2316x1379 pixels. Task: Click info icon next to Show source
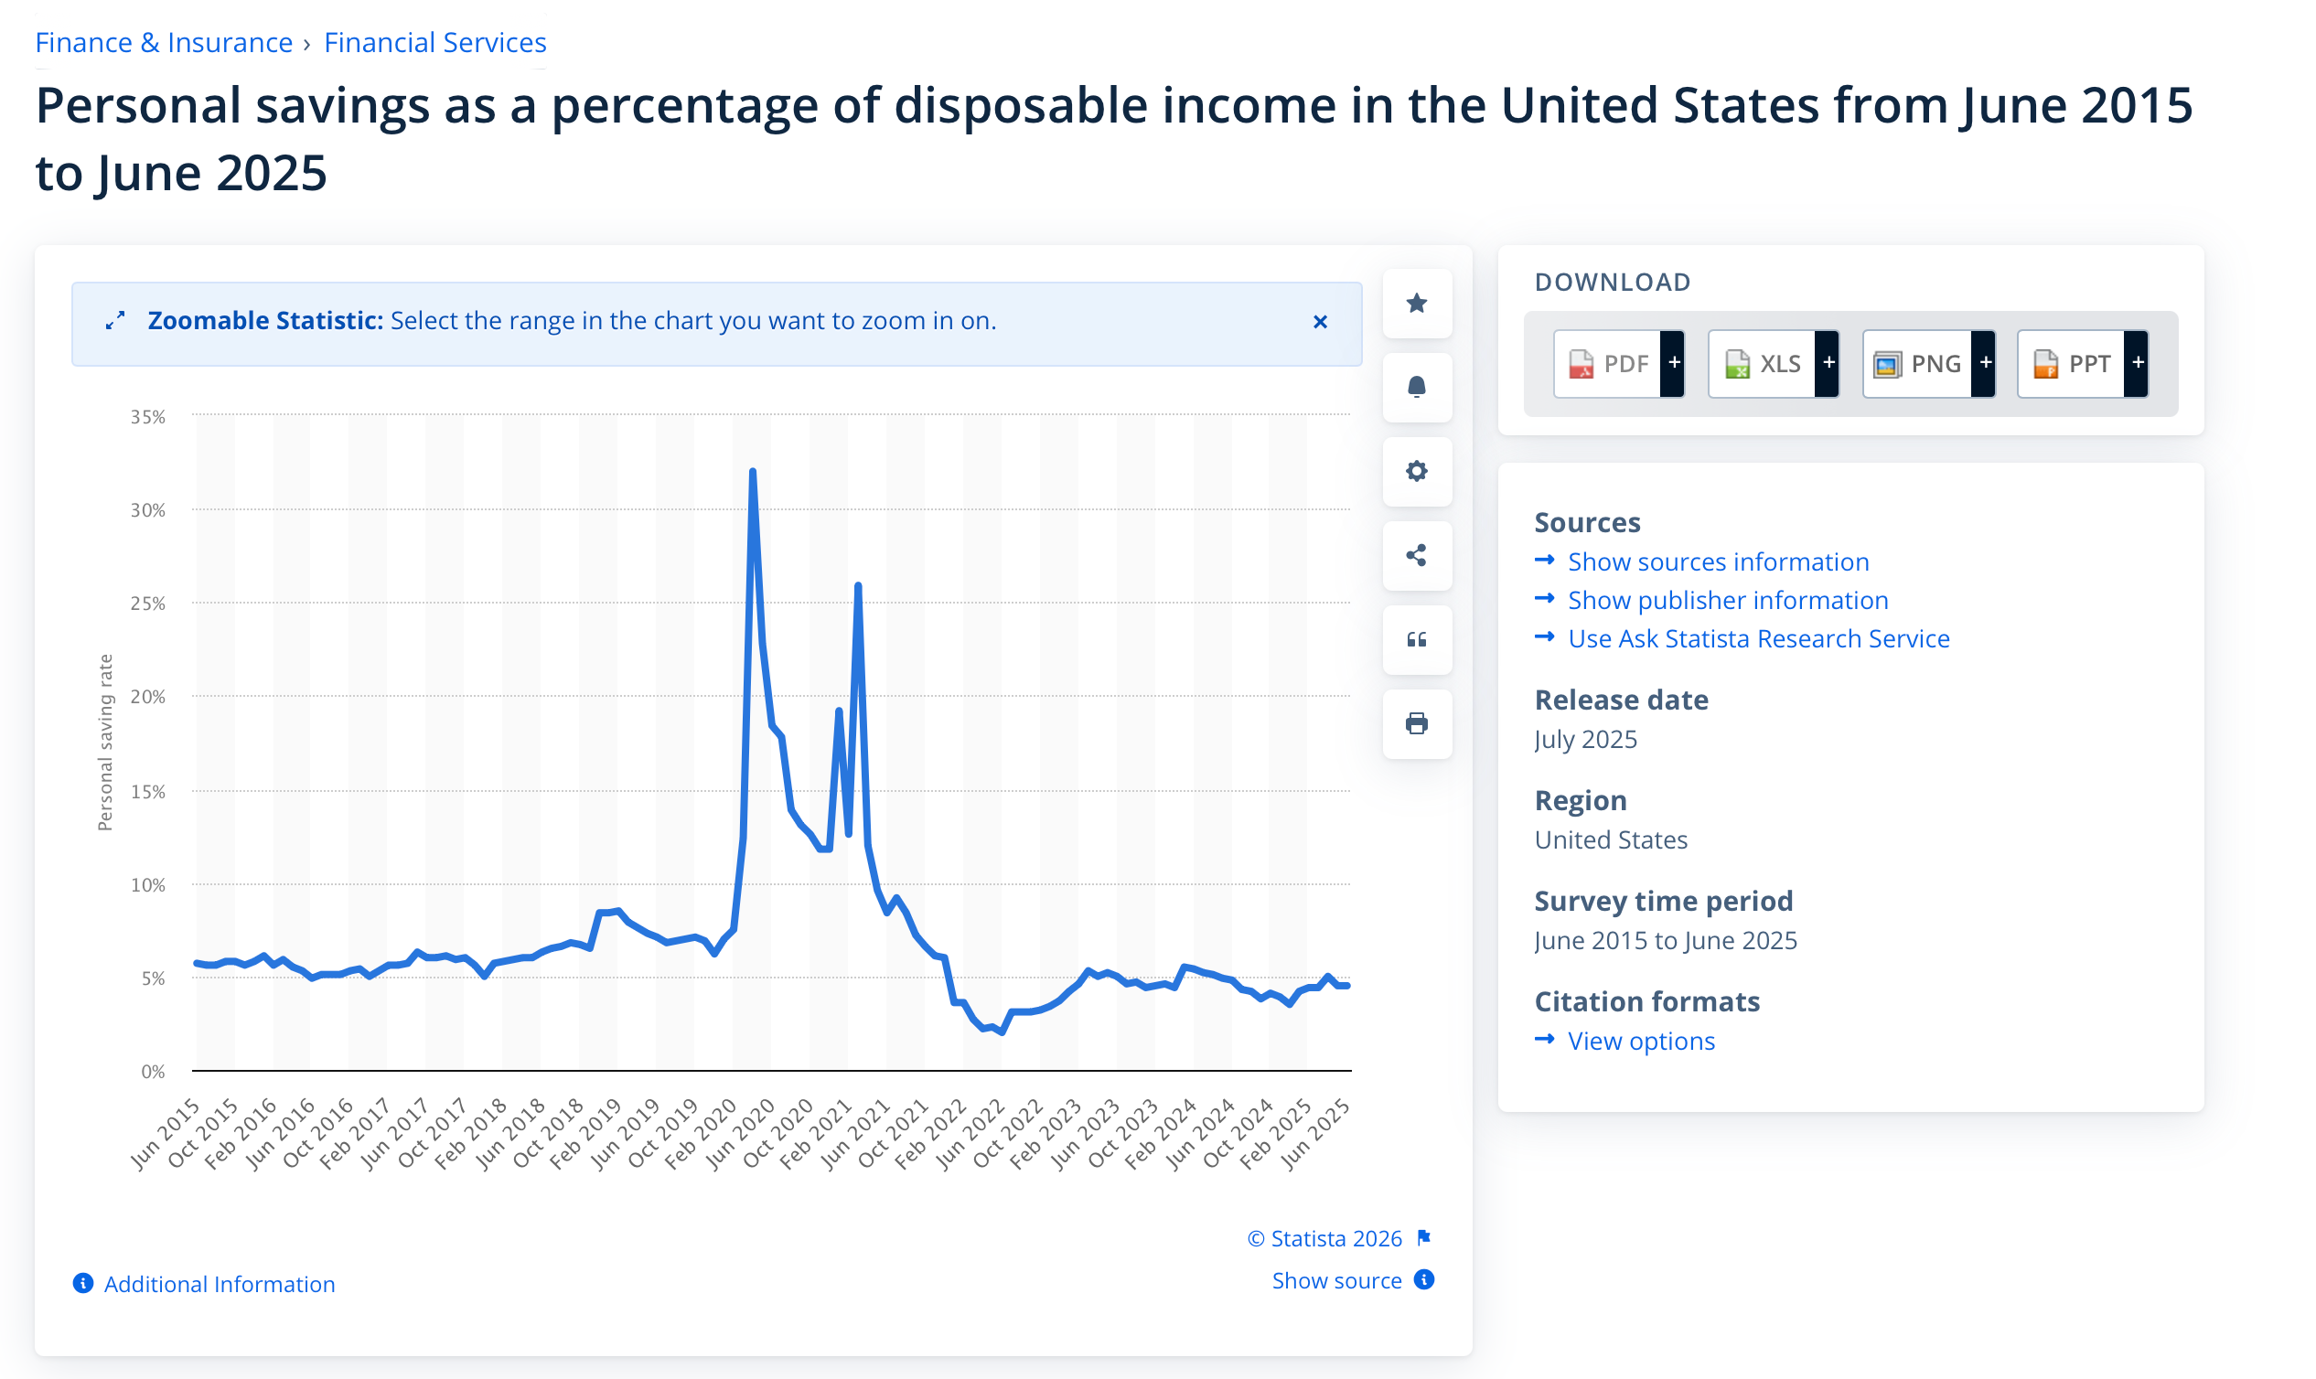tap(1424, 1279)
